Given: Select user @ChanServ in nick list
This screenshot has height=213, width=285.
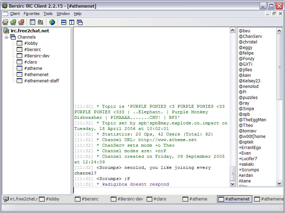Looking at the screenshot, I should coord(250,36).
